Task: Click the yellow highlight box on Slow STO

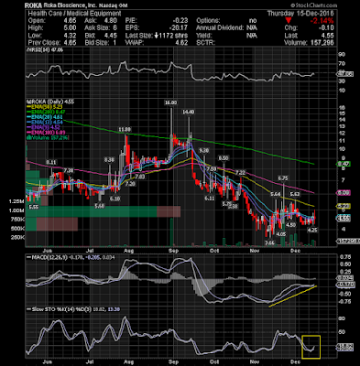Action: pyautogui.click(x=311, y=347)
